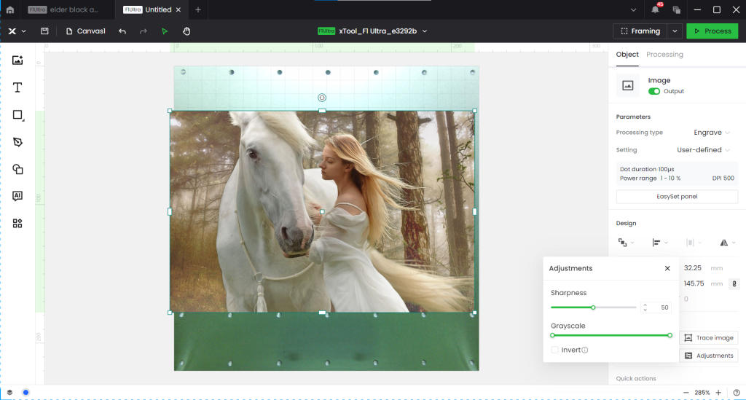Open the Processing type Engrave dropdown
Image resolution: width=746 pixels, height=400 pixels.
pos(711,132)
